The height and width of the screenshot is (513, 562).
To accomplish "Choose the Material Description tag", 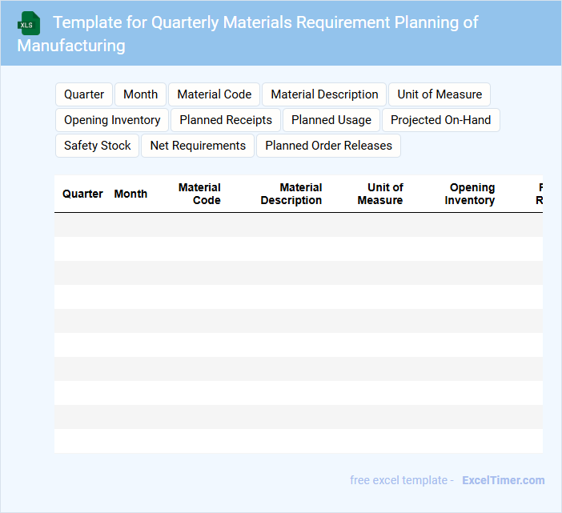I will (324, 94).
